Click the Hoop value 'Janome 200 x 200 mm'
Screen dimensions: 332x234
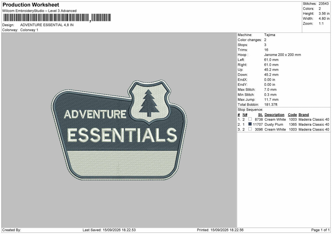coord(282,55)
